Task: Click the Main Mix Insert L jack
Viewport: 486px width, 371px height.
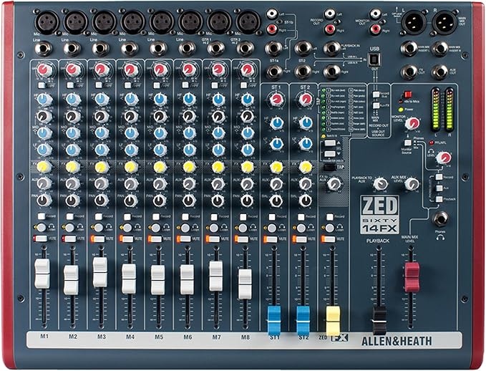Action: pyautogui.click(x=409, y=49)
